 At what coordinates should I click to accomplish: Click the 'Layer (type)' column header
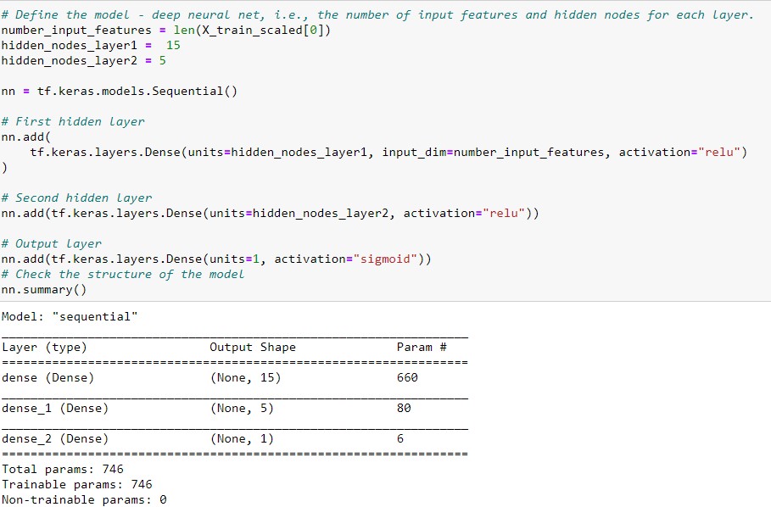(x=44, y=348)
